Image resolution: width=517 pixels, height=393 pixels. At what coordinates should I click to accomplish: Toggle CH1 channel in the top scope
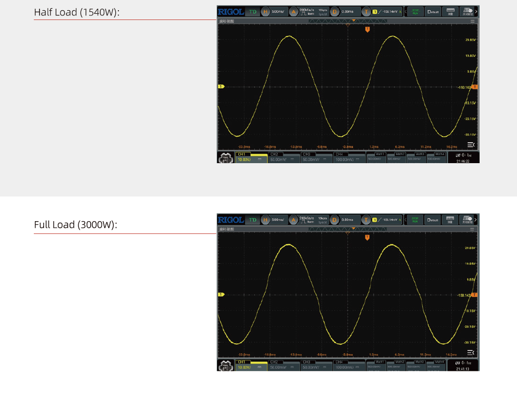tap(251, 157)
